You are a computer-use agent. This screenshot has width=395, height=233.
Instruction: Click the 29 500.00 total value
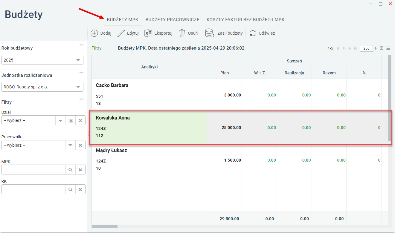(229, 219)
